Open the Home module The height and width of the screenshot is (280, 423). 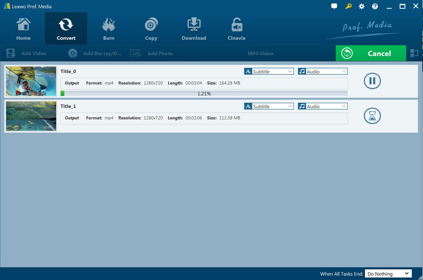23,29
